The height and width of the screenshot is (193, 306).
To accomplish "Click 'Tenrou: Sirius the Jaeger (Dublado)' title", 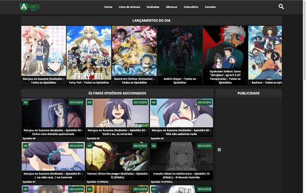I will click(x=117, y=175).
